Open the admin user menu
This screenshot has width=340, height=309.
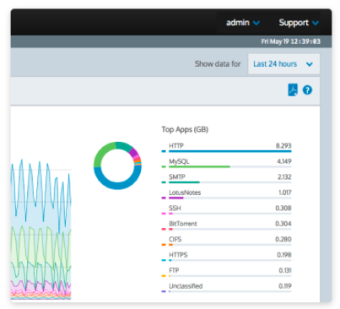[243, 23]
